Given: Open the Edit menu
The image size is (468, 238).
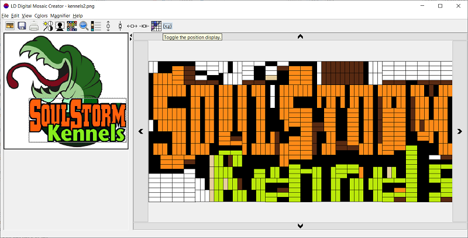Looking at the screenshot, I should point(15,16).
